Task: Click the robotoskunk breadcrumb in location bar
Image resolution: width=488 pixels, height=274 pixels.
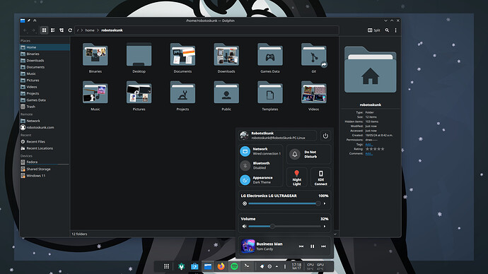Action: (112, 30)
